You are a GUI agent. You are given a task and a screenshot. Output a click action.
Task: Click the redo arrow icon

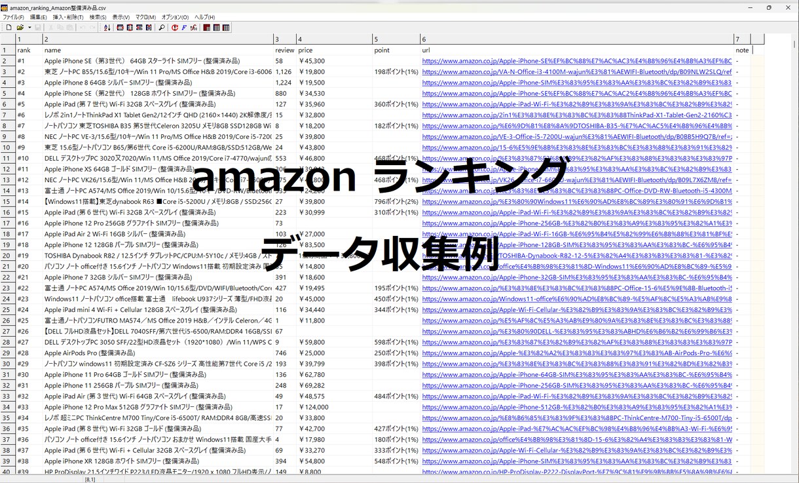(x=92, y=28)
